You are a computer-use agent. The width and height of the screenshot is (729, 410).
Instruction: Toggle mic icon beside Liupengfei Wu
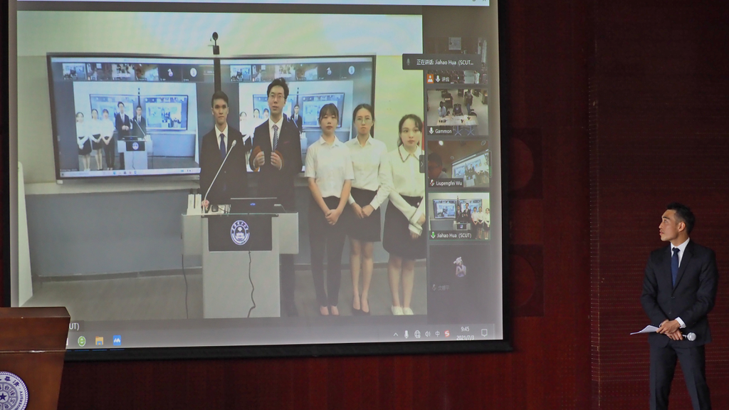[431, 183]
